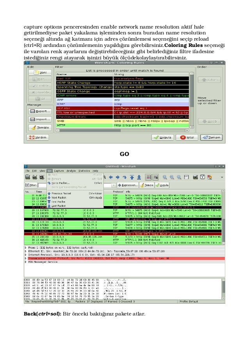Click Temizle on main filter bar

pos(146,185)
